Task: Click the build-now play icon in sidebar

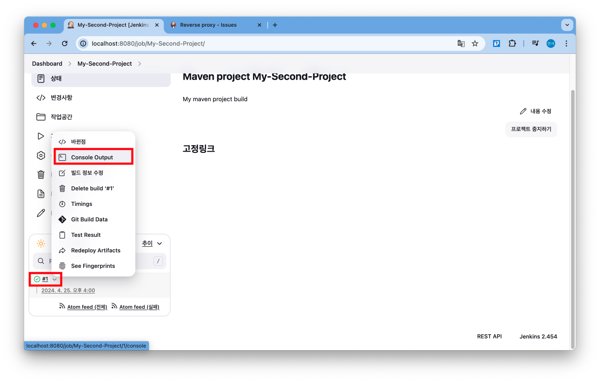Action: coord(41,136)
